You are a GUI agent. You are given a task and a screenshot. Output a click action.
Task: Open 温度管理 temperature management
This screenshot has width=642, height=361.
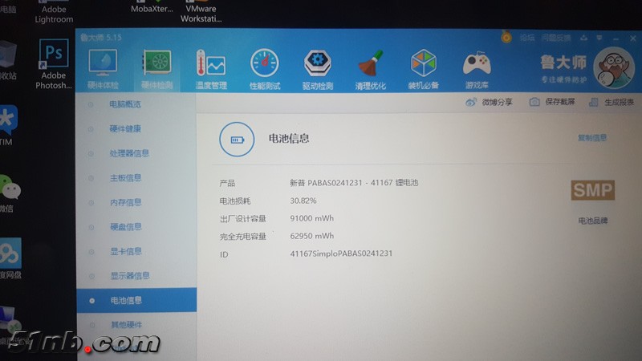pos(211,69)
